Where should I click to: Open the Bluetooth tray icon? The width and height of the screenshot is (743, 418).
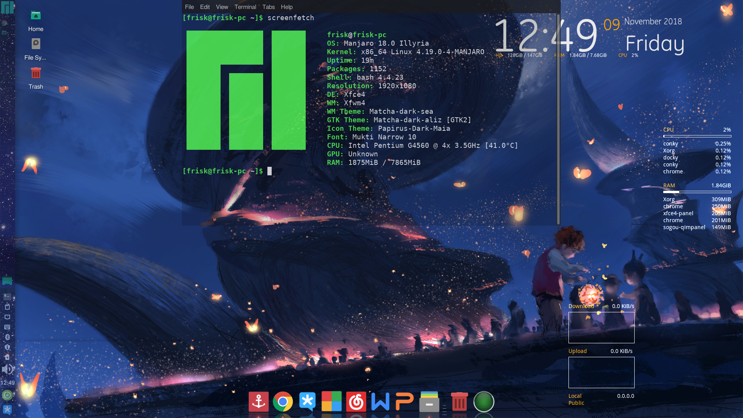click(7, 337)
